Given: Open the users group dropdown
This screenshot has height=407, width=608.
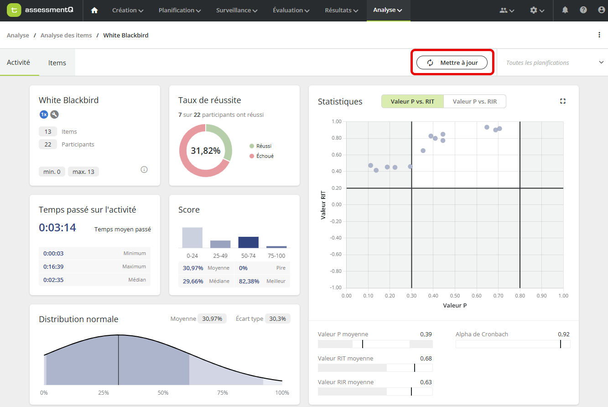Looking at the screenshot, I should point(507,10).
